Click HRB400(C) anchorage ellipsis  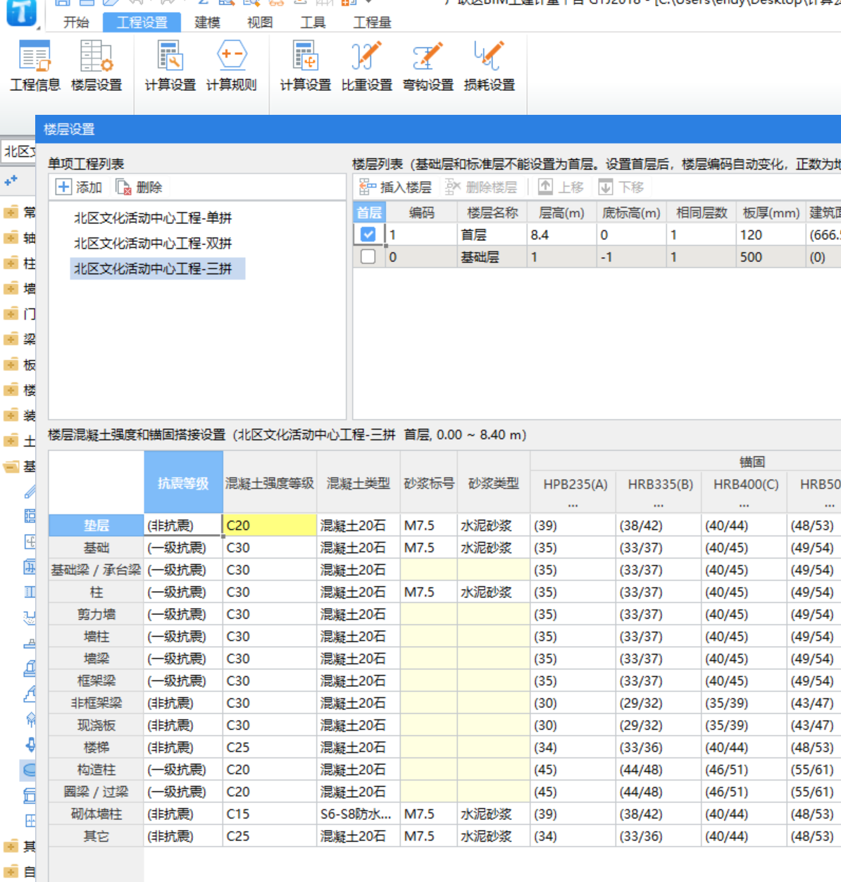coord(745,505)
